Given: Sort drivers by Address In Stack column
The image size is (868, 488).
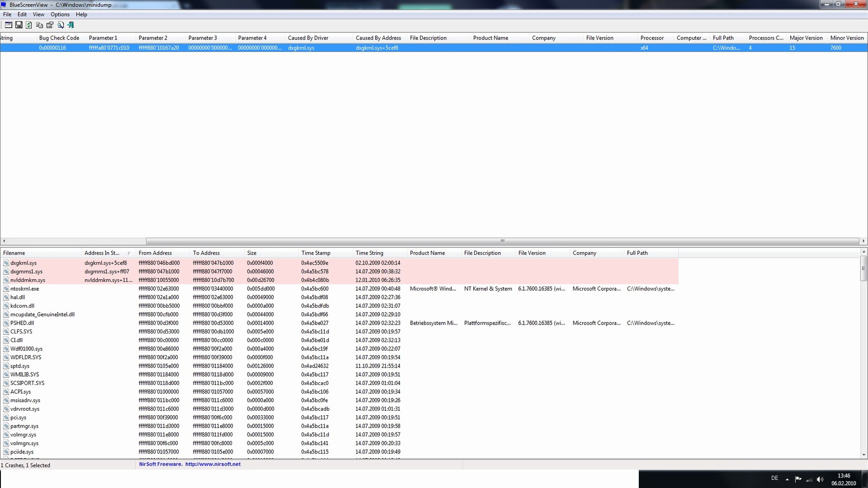Looking at the screenshot, I should pyautogui.click(x=108, y=253).
